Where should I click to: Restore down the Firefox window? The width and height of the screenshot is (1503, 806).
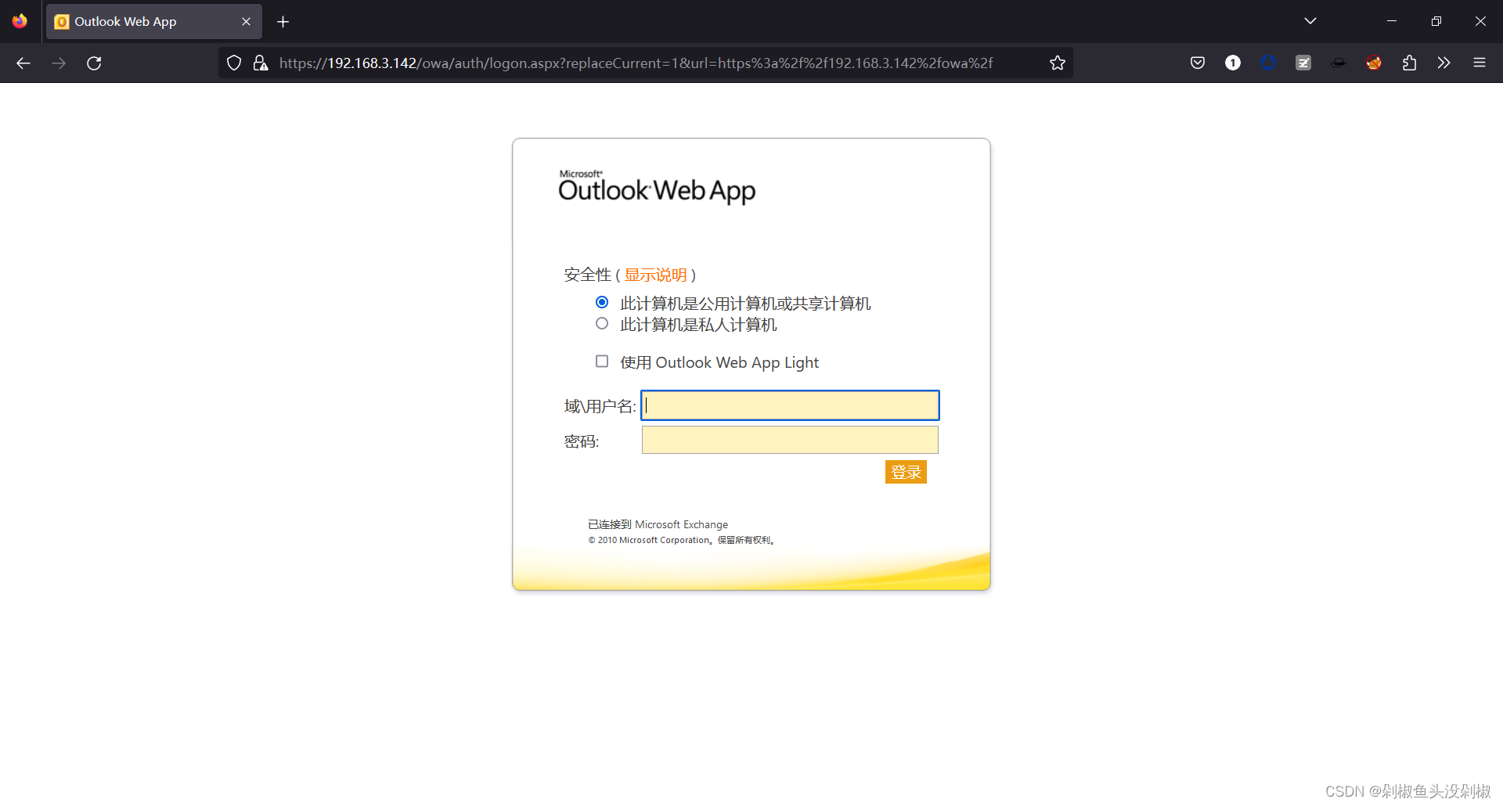[x=1436, y=21]
